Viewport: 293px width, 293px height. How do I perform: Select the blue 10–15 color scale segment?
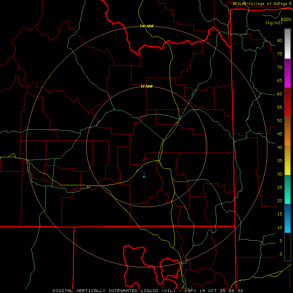(287, 218)
